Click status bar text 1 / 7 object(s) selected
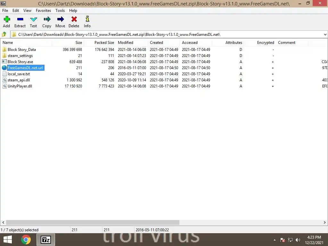The image size is (328, 246). [x=20, y=230]
